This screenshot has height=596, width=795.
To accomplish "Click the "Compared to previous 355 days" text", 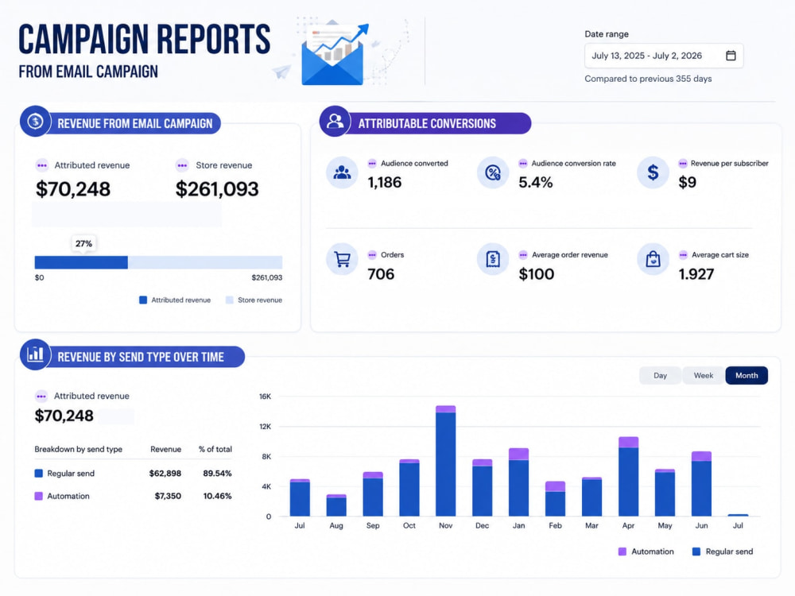I will [x=648, y=79].
